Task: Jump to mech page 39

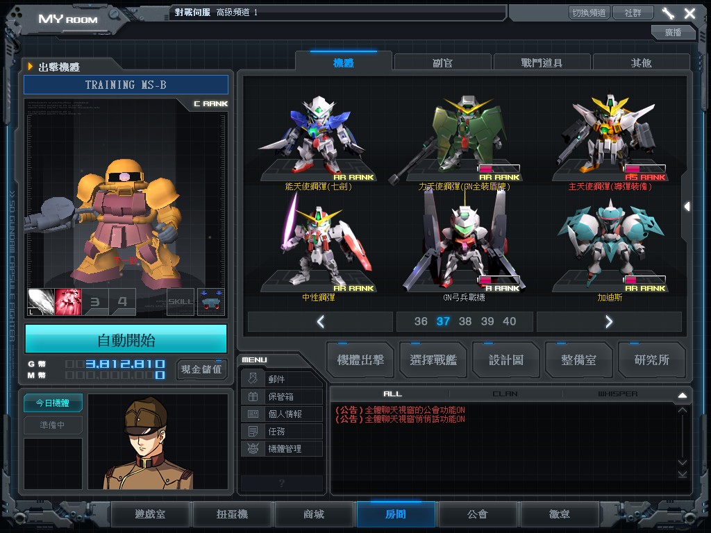Action: (487, 321)
